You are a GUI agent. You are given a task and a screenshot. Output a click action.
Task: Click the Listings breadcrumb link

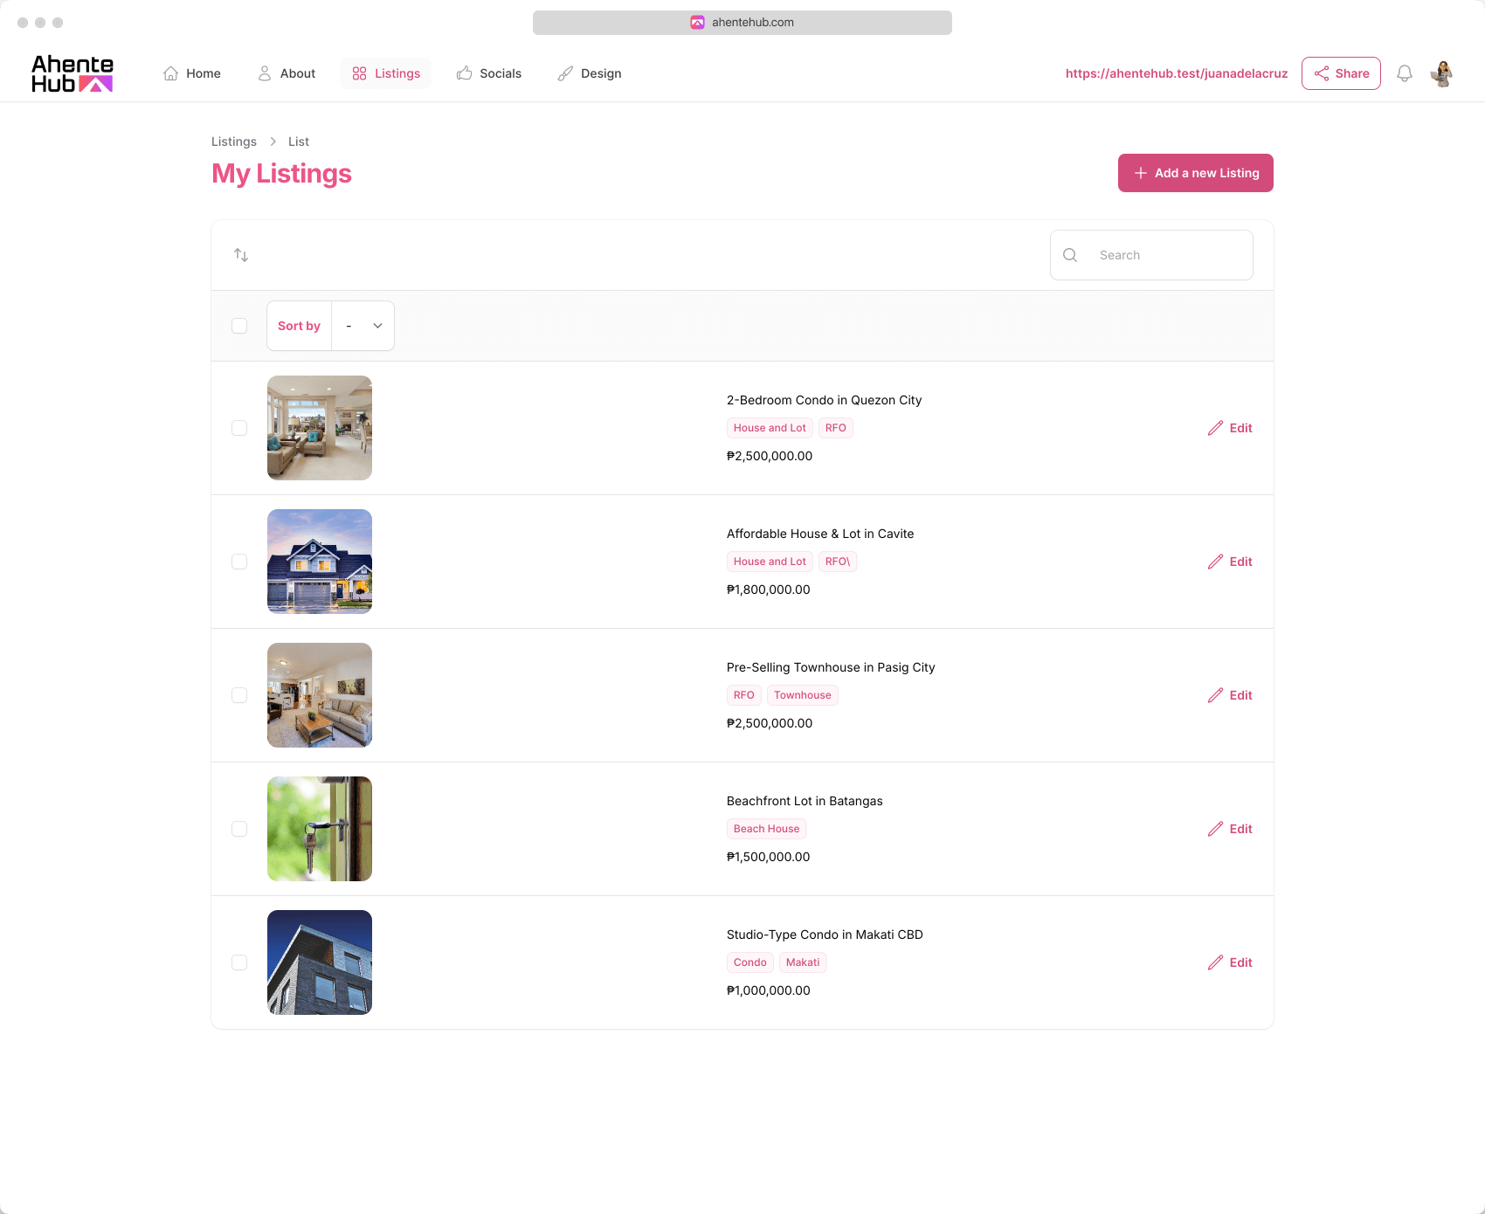point(234,141)
